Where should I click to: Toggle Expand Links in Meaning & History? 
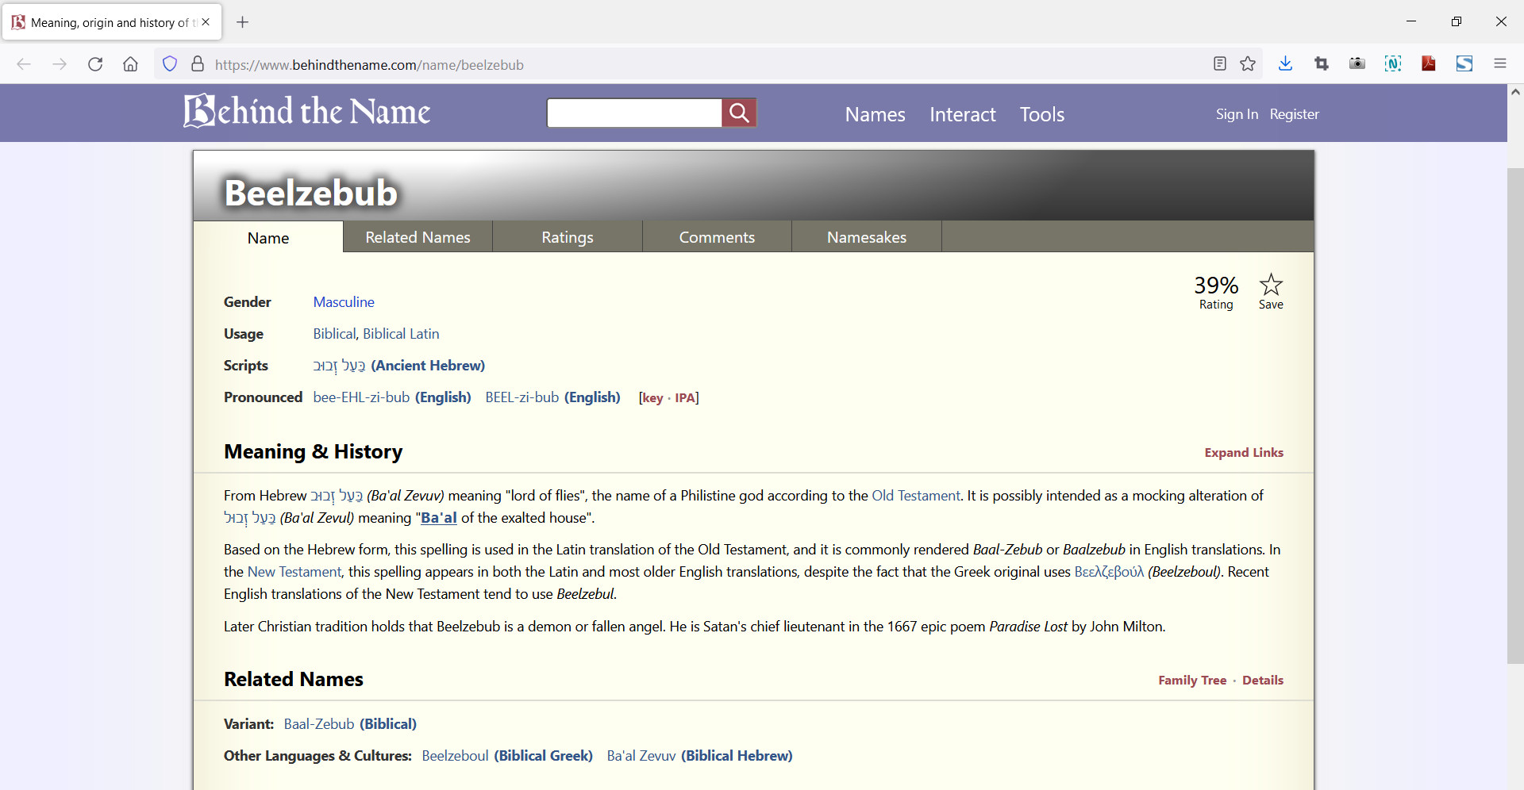tap(1243, 453)
